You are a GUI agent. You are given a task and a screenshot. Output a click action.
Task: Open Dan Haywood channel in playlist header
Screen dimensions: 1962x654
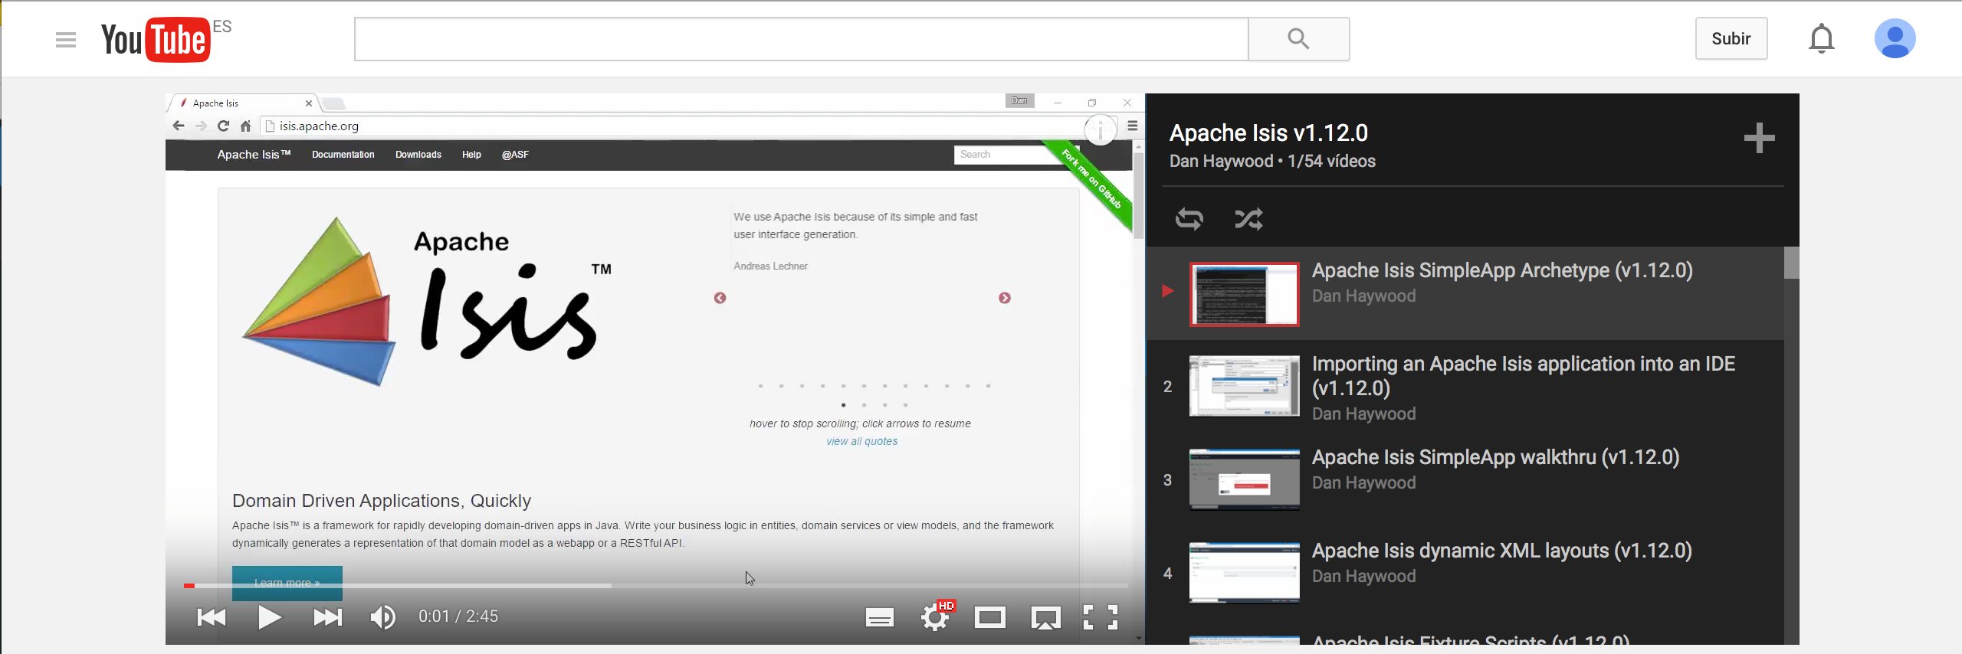(x=1220, y=162)
